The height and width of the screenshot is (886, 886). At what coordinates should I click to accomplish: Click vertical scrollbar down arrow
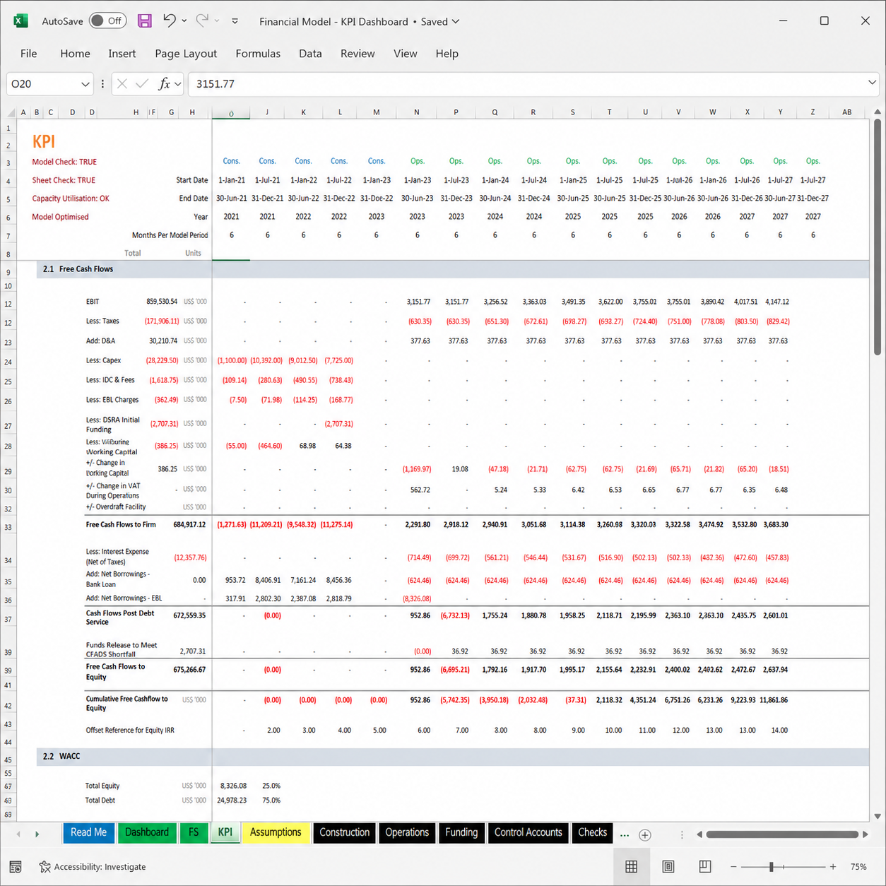(x=878, y=816)
